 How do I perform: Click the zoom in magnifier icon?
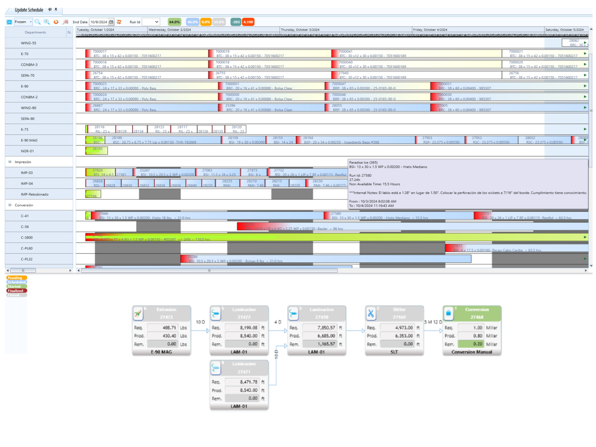[47, 22]
